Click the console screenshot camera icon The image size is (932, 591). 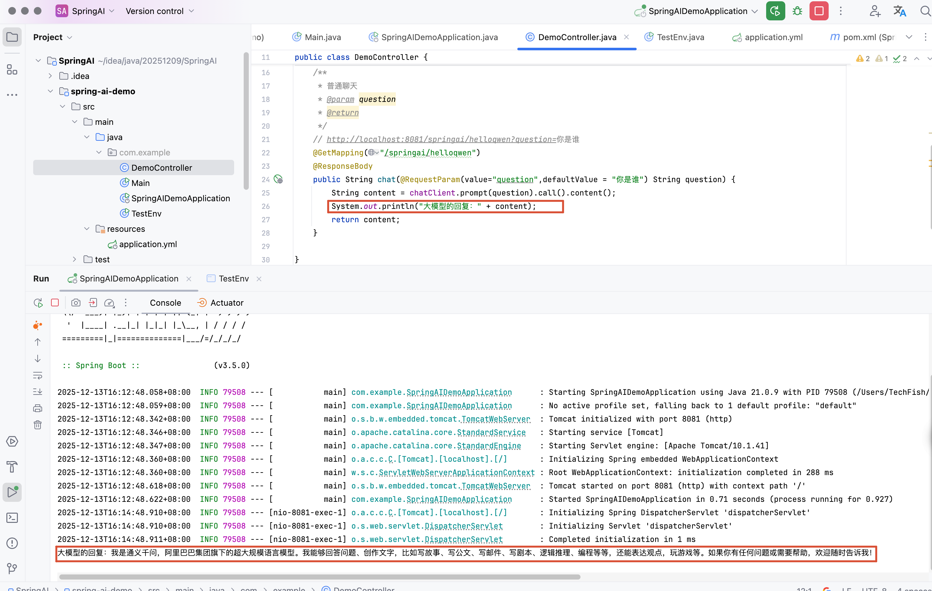[x=76, y=303]
